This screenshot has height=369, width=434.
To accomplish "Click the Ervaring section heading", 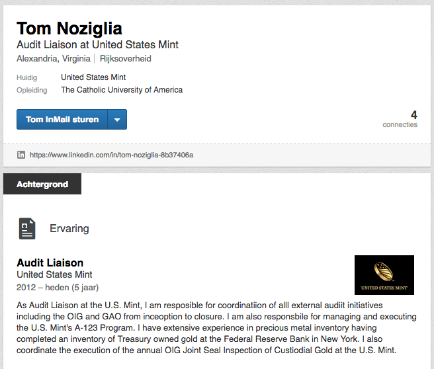I will [69, 229].
